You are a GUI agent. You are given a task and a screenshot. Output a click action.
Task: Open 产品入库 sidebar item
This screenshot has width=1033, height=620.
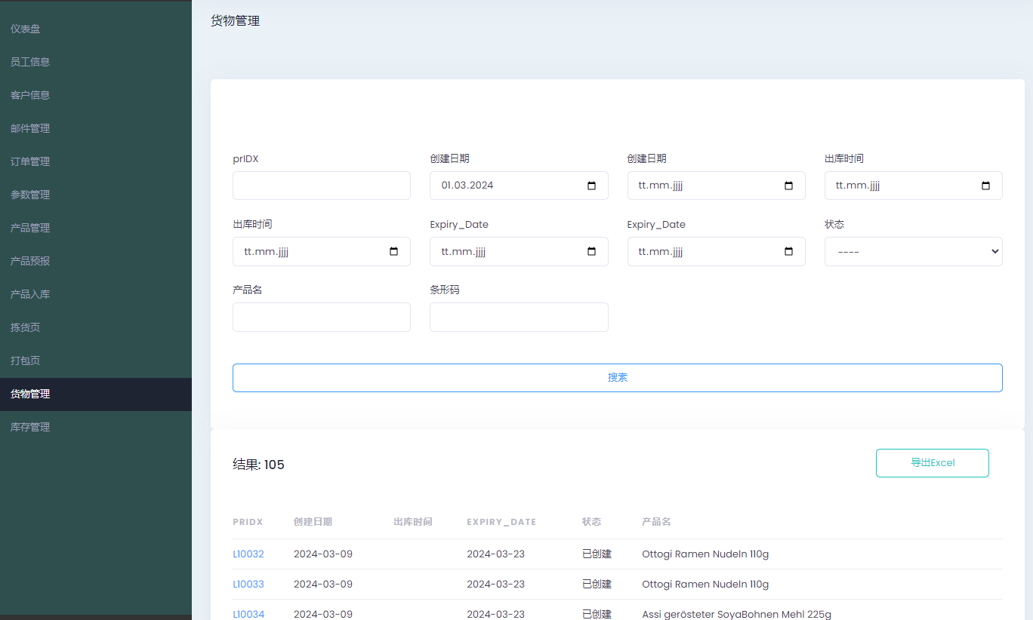coord(96,294)
